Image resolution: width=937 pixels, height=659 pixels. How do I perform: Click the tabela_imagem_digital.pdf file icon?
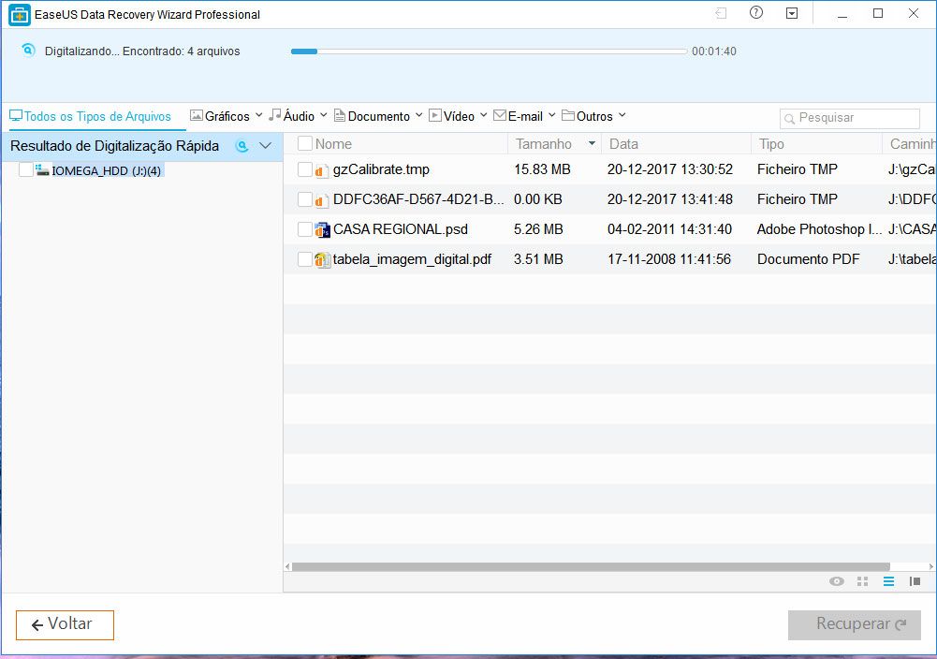[322, 259]
